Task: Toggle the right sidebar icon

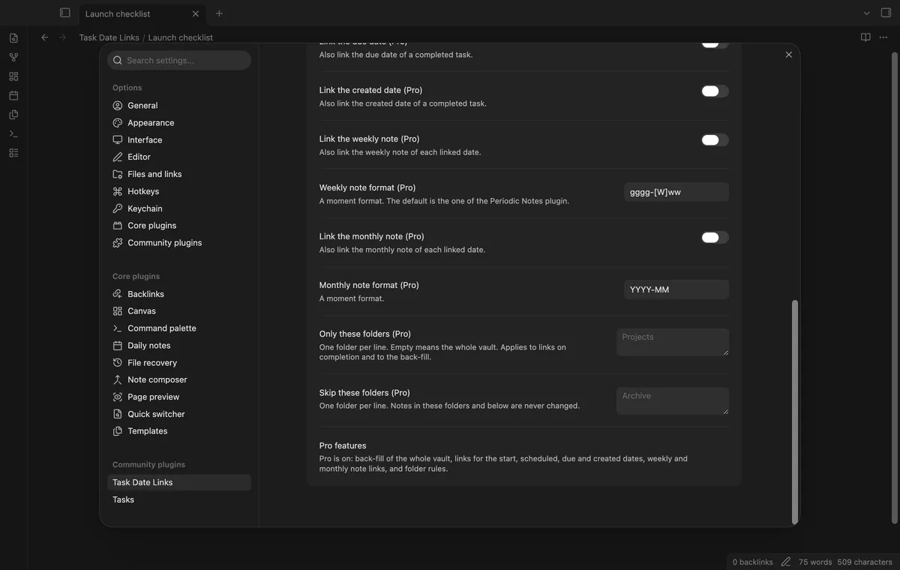Action: [886, 13]
